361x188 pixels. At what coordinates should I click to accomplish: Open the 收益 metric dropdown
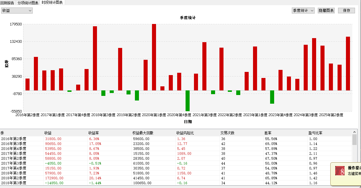(17, 10)
